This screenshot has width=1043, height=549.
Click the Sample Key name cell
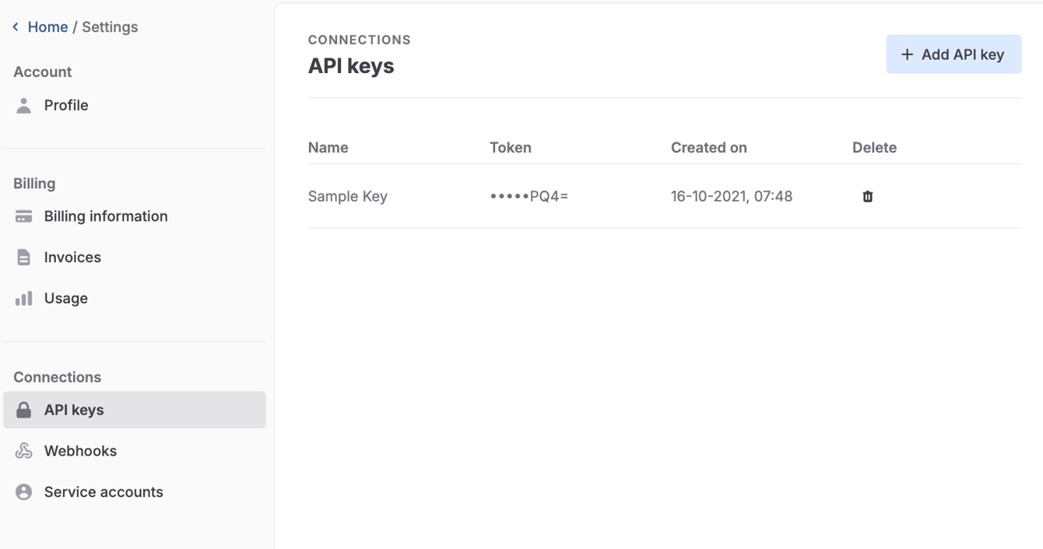tap(348, 197)
